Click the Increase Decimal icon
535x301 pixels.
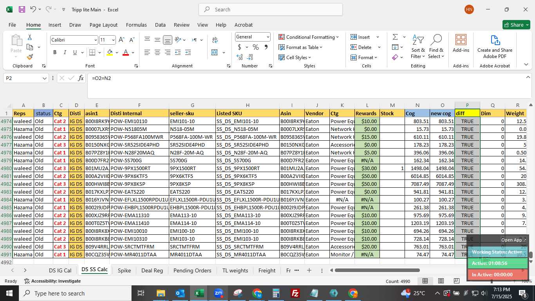240,57
